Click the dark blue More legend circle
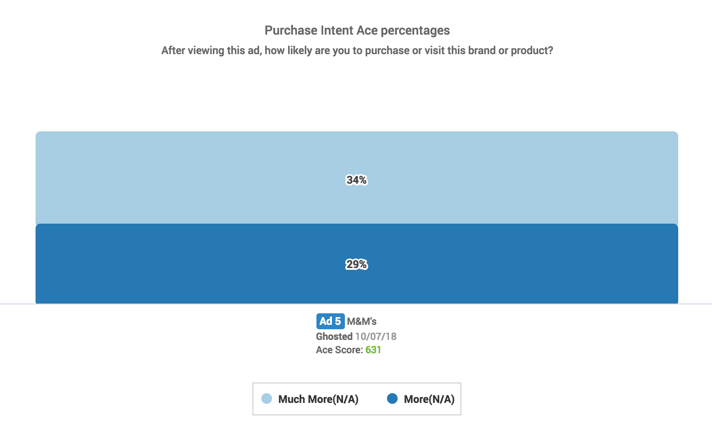 point(392,398)
